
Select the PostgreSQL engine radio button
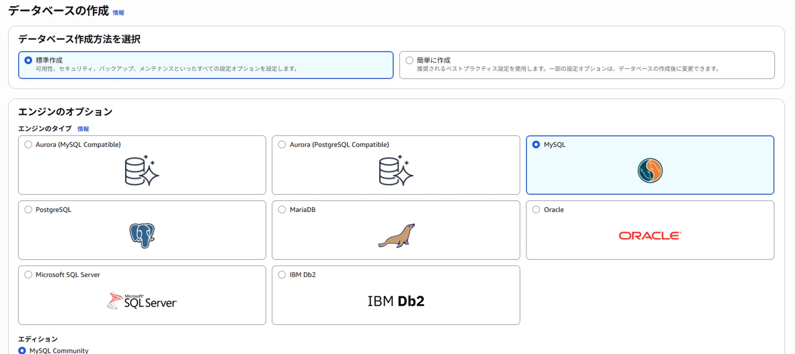pos(28,209)
